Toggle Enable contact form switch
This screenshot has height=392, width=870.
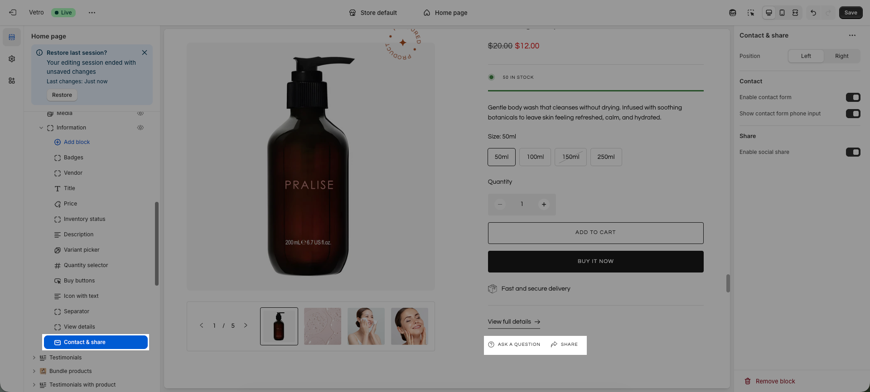(x=853, y=97)
